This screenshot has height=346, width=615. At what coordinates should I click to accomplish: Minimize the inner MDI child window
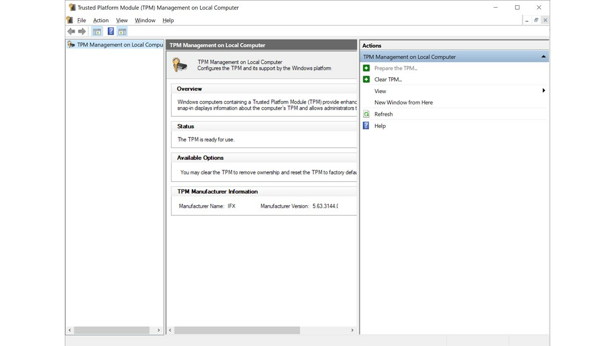pos(527,20)
